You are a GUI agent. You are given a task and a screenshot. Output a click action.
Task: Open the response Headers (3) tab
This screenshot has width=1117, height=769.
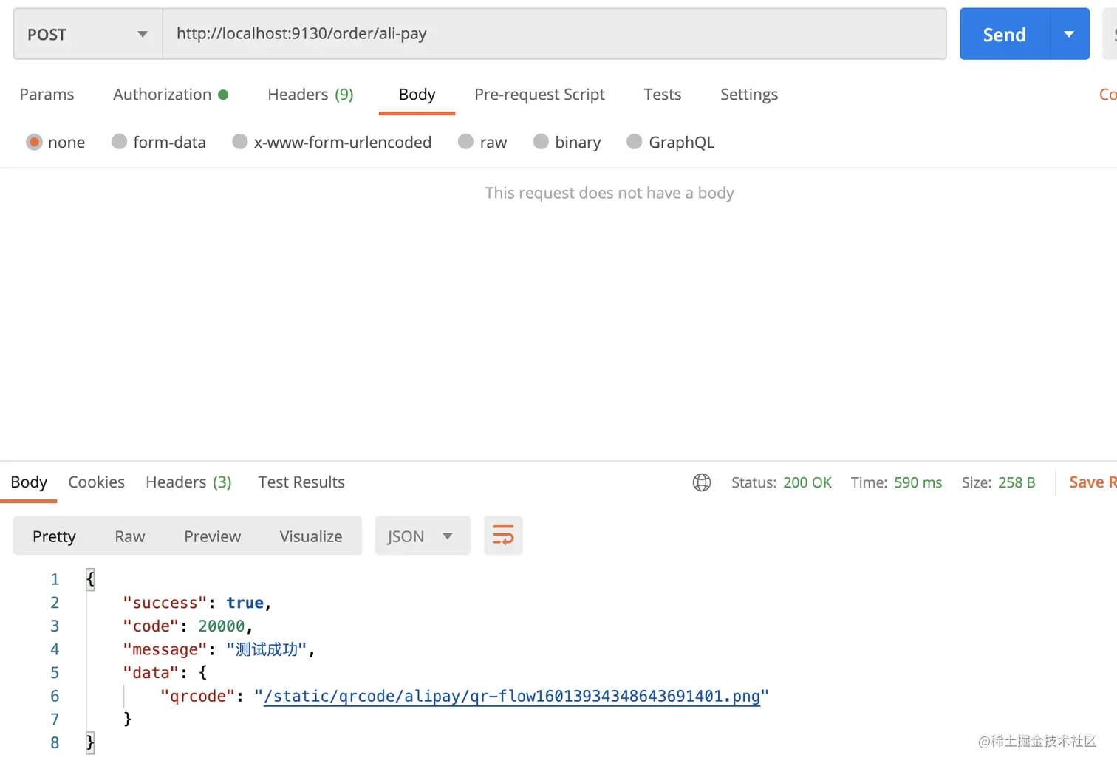pyautogui.click(x=188, y=482)
